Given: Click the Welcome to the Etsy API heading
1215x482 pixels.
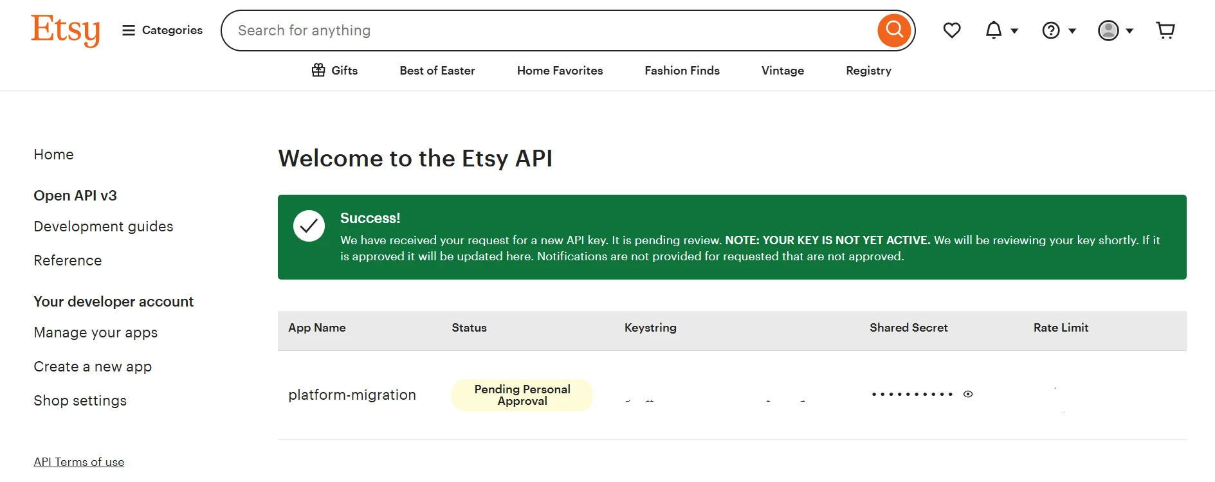Looking at the screenshot, I should (x=416, y=158).
